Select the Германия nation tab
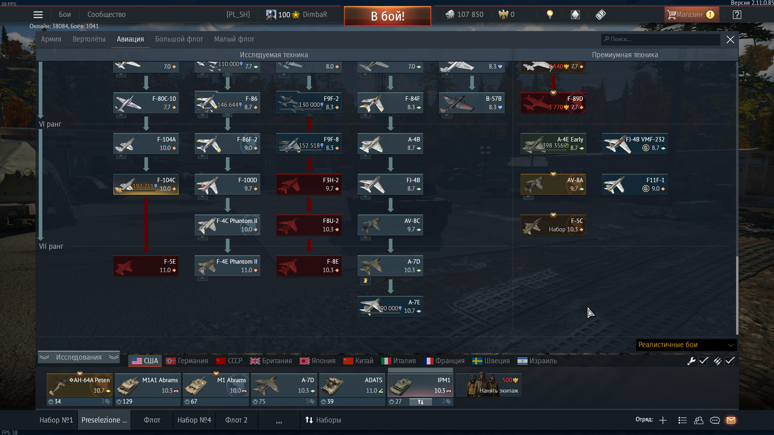This screenshot has height=435, width=774. 187,361
